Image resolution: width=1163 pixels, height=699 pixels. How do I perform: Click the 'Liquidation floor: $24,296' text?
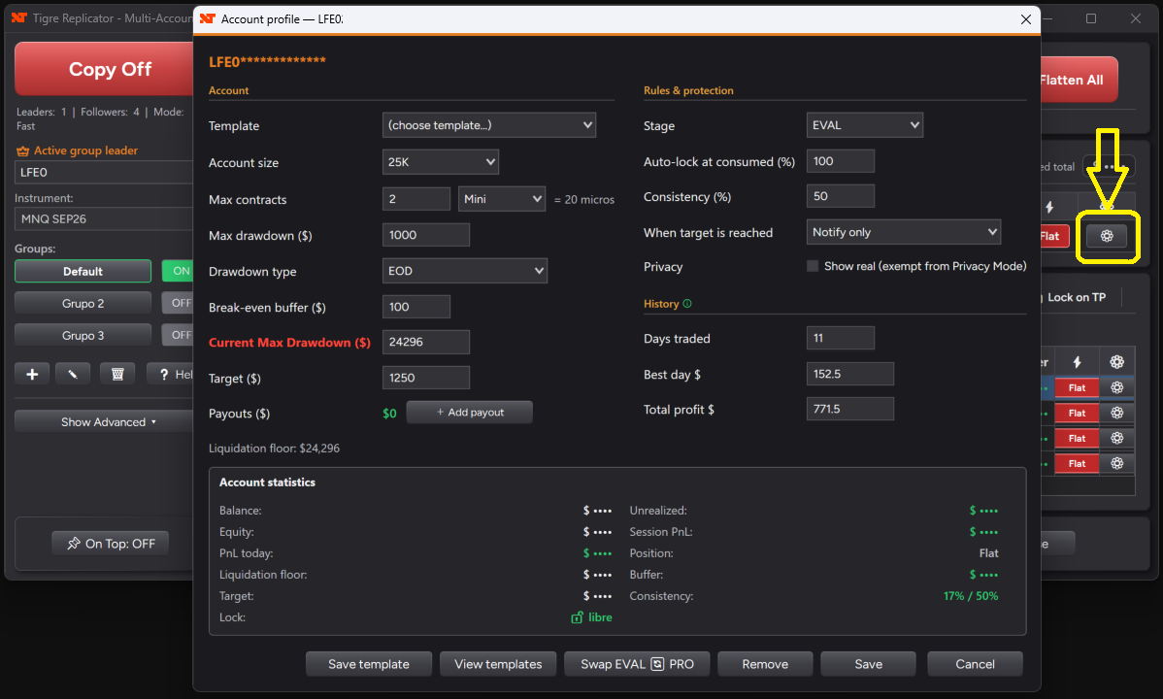[275, 449]
